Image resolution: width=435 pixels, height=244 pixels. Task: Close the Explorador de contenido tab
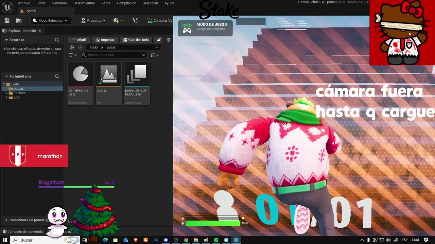point(40,31)
